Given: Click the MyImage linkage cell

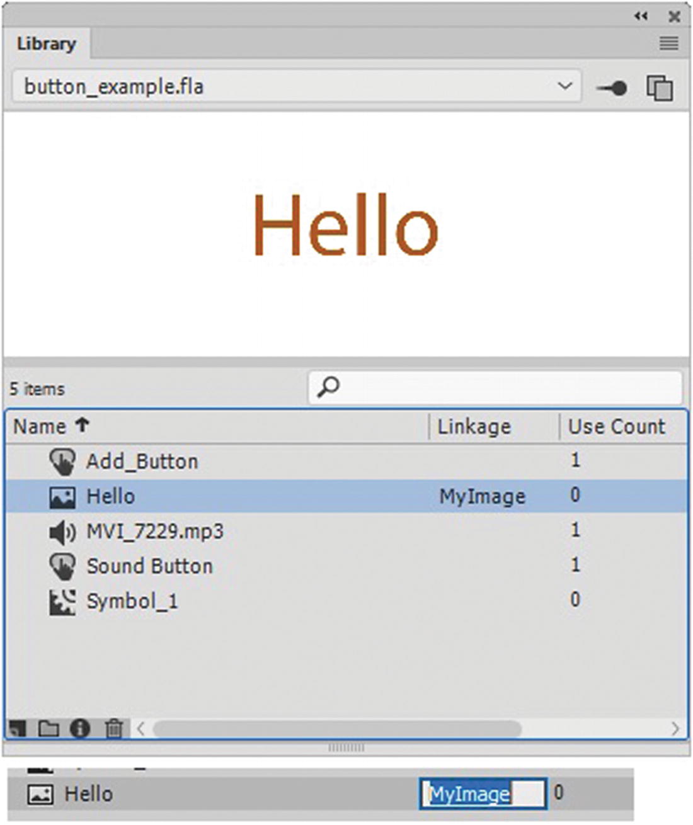Looking at the screenshot, I should point(482,497).
